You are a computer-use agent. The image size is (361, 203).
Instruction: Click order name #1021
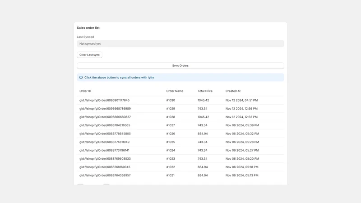click(x=171, y=175)
